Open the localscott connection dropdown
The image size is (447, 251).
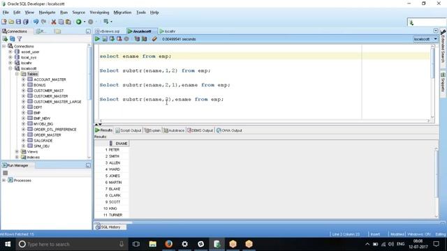click(435, 39)
